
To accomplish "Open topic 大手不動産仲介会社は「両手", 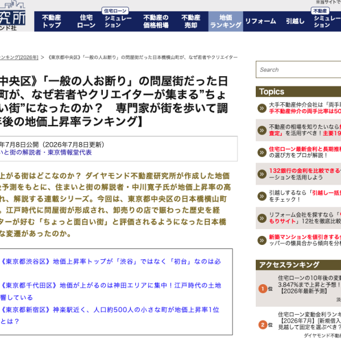I will pos(305,108).
